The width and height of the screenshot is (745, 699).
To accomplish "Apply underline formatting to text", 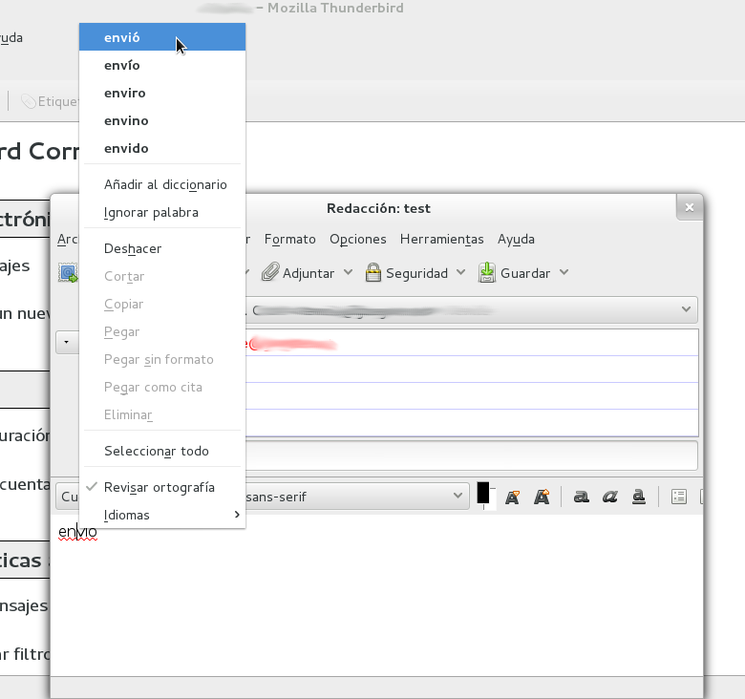I will (x=640, y=497).
